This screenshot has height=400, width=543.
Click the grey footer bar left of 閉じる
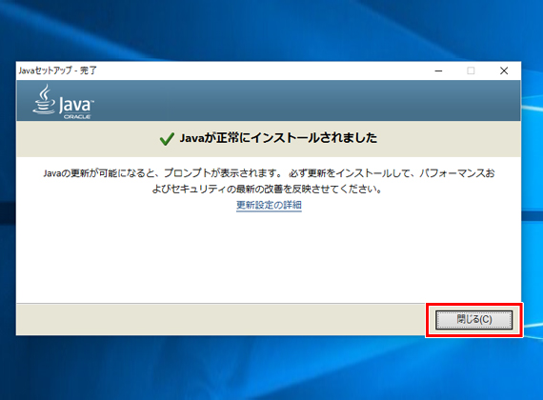click(x=222, y=319)
